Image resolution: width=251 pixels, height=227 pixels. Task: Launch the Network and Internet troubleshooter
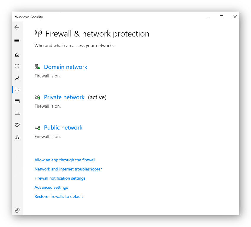68,169
